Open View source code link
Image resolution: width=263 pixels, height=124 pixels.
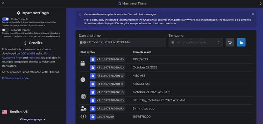[x=17, y=78]
